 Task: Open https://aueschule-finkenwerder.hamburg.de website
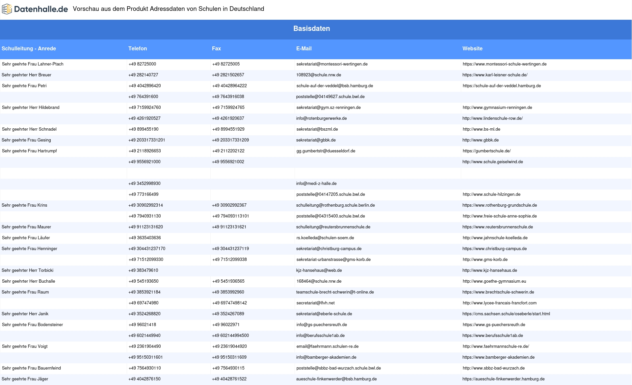tap(503, 379)
